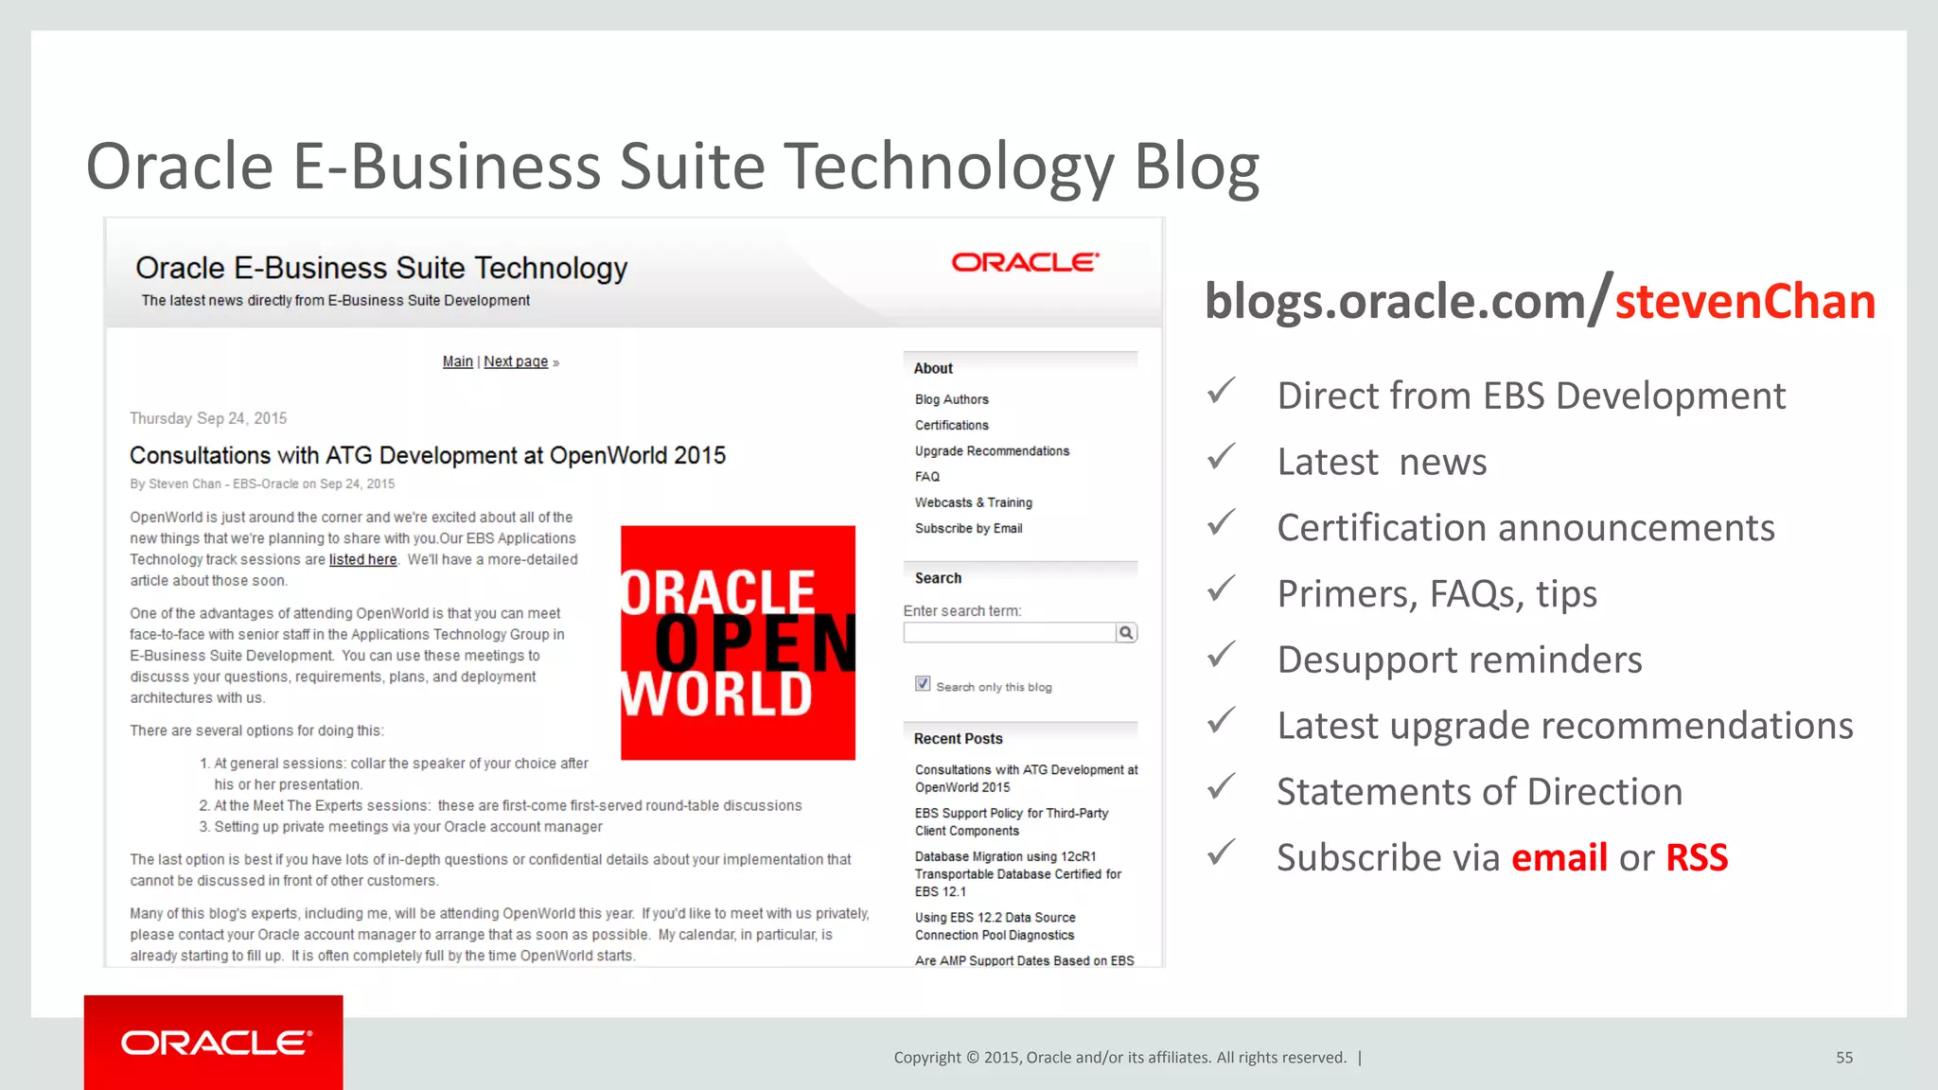The width and height of the screenshot is (1938, 1090).
Task: Click bullet 'Latest upgrade recommendations'
Action: pyautogui.click(x=1565, y=726)
